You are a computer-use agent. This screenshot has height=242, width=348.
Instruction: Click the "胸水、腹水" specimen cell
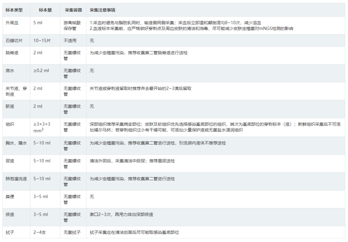tap(15, 143)
